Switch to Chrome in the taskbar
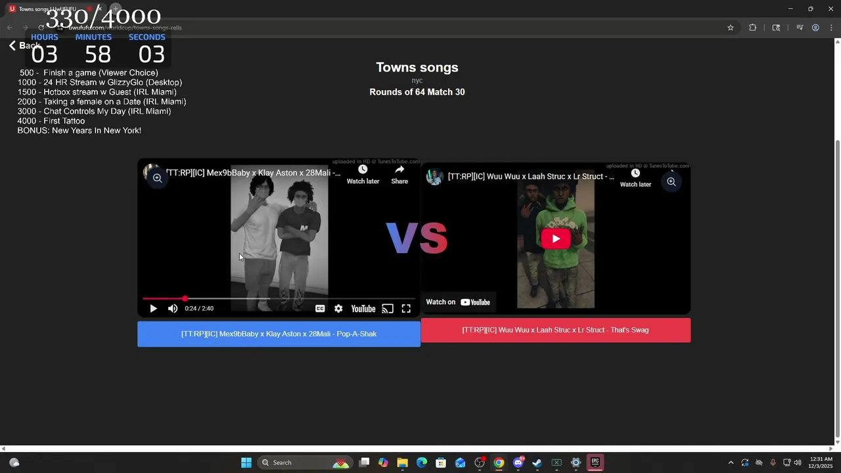 point(499,462)
